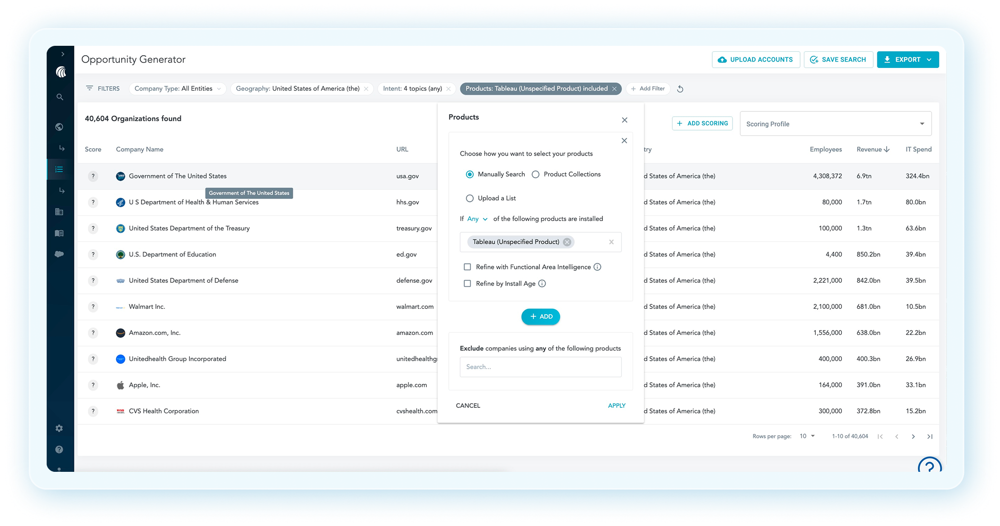This screenshot has height=526, width=1000.
Task: Enable Refine with Functional Area Intelligence
Action: [467, 267]
